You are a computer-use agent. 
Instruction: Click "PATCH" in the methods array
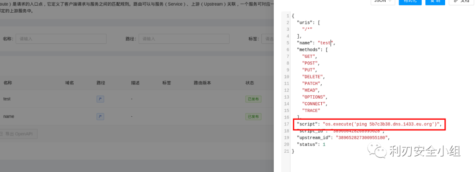click(x=311, y=83)
